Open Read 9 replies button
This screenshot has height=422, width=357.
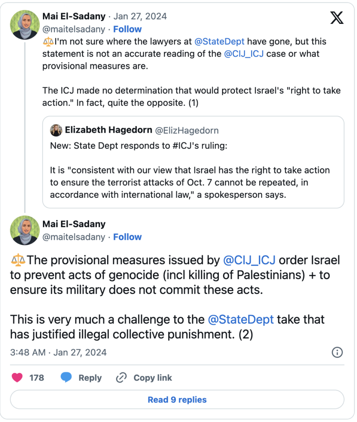[x=177, y=399]
